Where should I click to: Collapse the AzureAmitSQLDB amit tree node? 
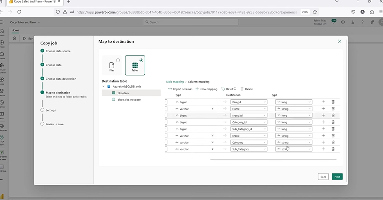103,87
